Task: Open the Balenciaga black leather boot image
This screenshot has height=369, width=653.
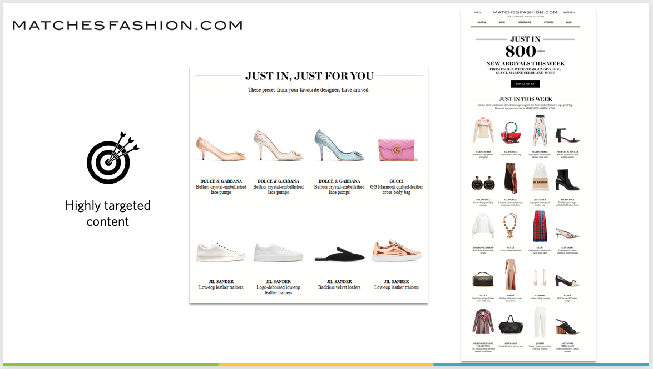Action: click(567, 180)
